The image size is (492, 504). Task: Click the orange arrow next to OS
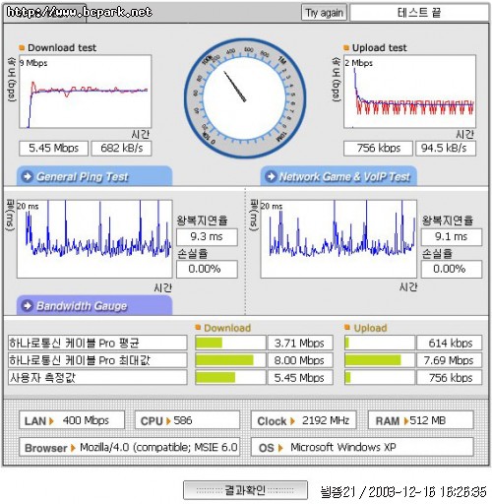[280, 448]
